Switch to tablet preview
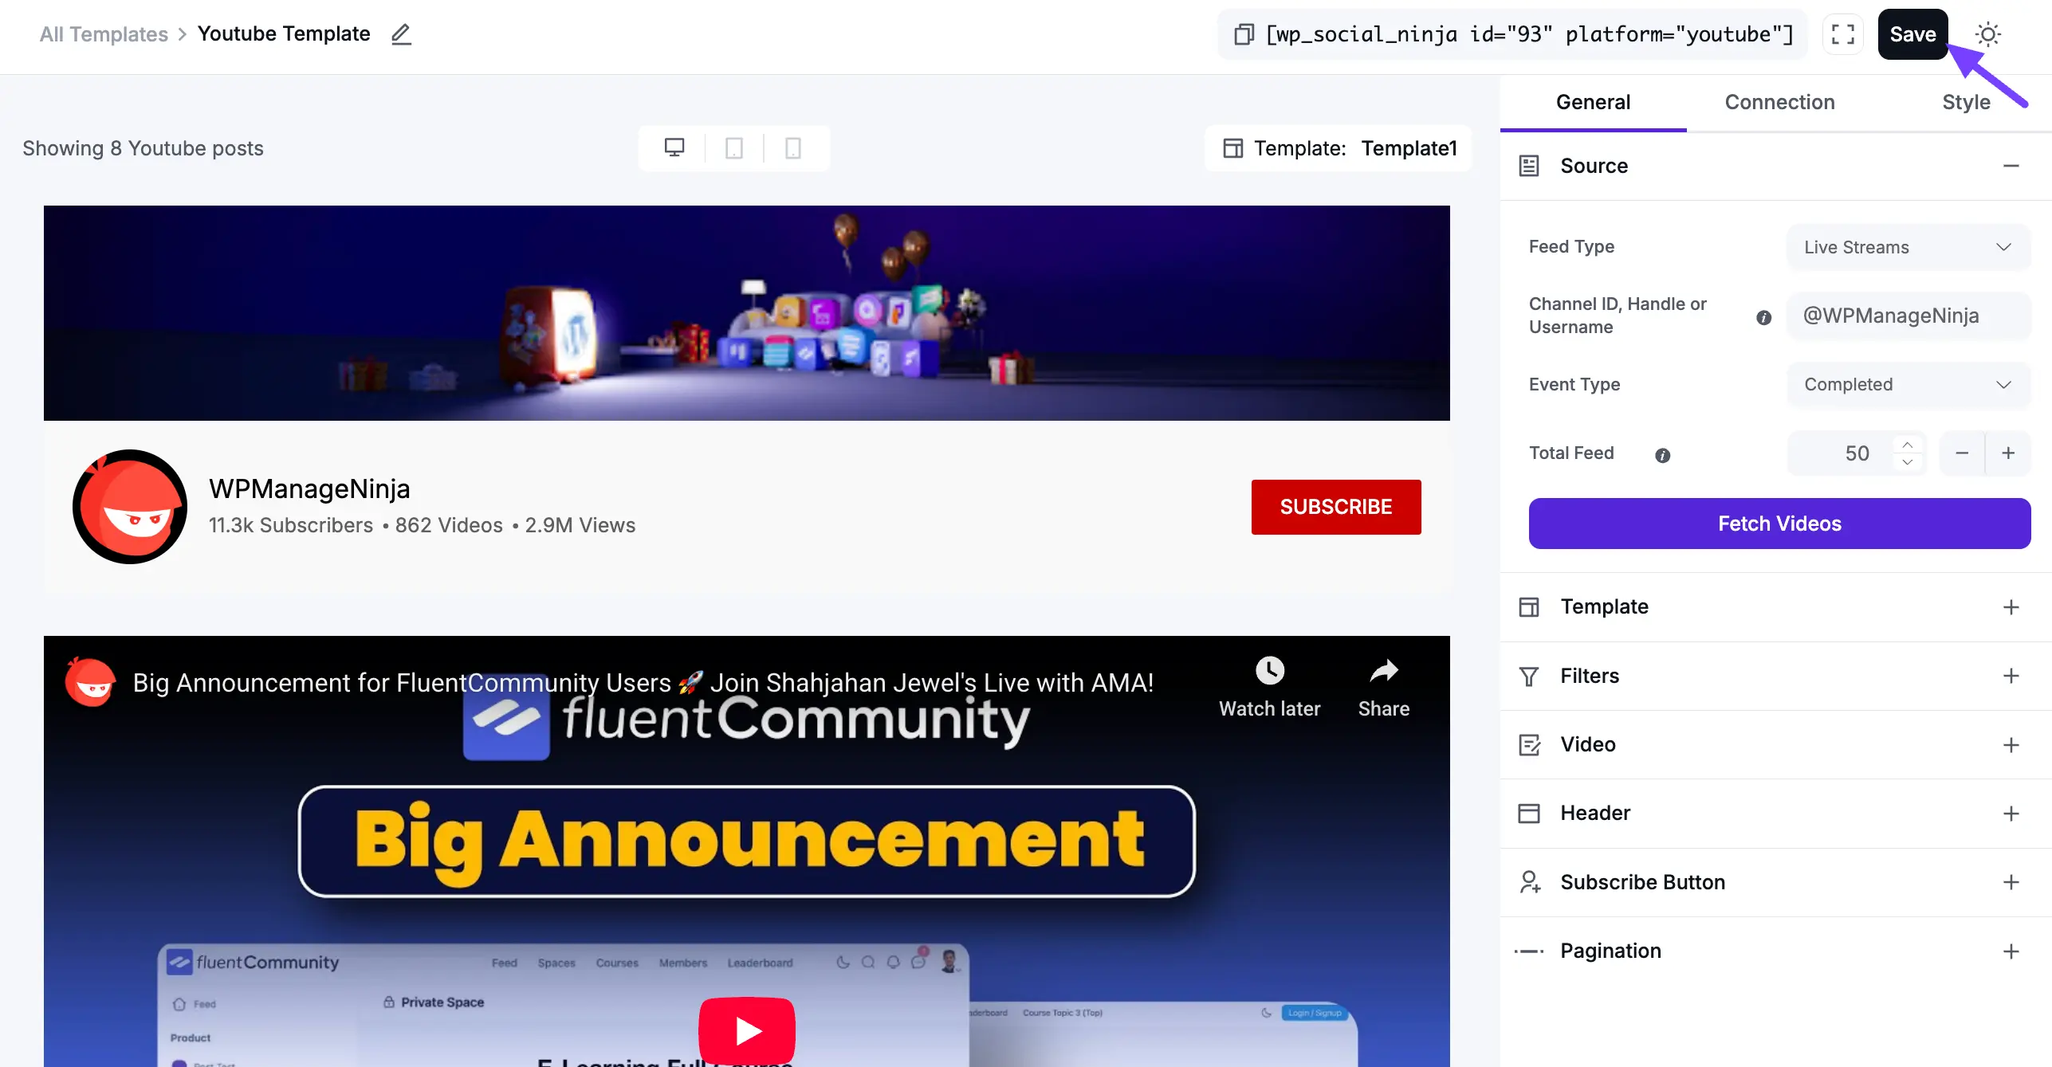This screenshot has height=1067, width=2052. [734, 147]
